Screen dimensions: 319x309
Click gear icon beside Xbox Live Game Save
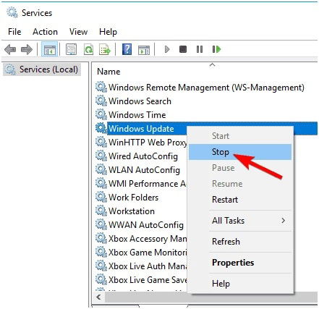pos(101,279)
